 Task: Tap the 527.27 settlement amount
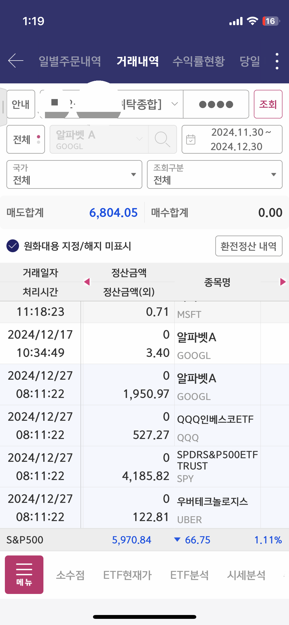[151, 435]
